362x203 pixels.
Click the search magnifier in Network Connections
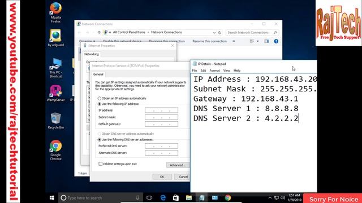[x=275, y=33]
